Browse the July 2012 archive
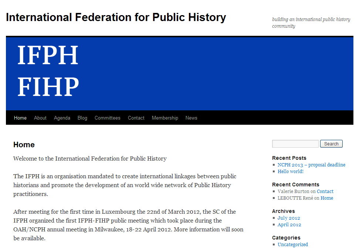This screenshot has height=248, width=356. (x=289, y=218)
